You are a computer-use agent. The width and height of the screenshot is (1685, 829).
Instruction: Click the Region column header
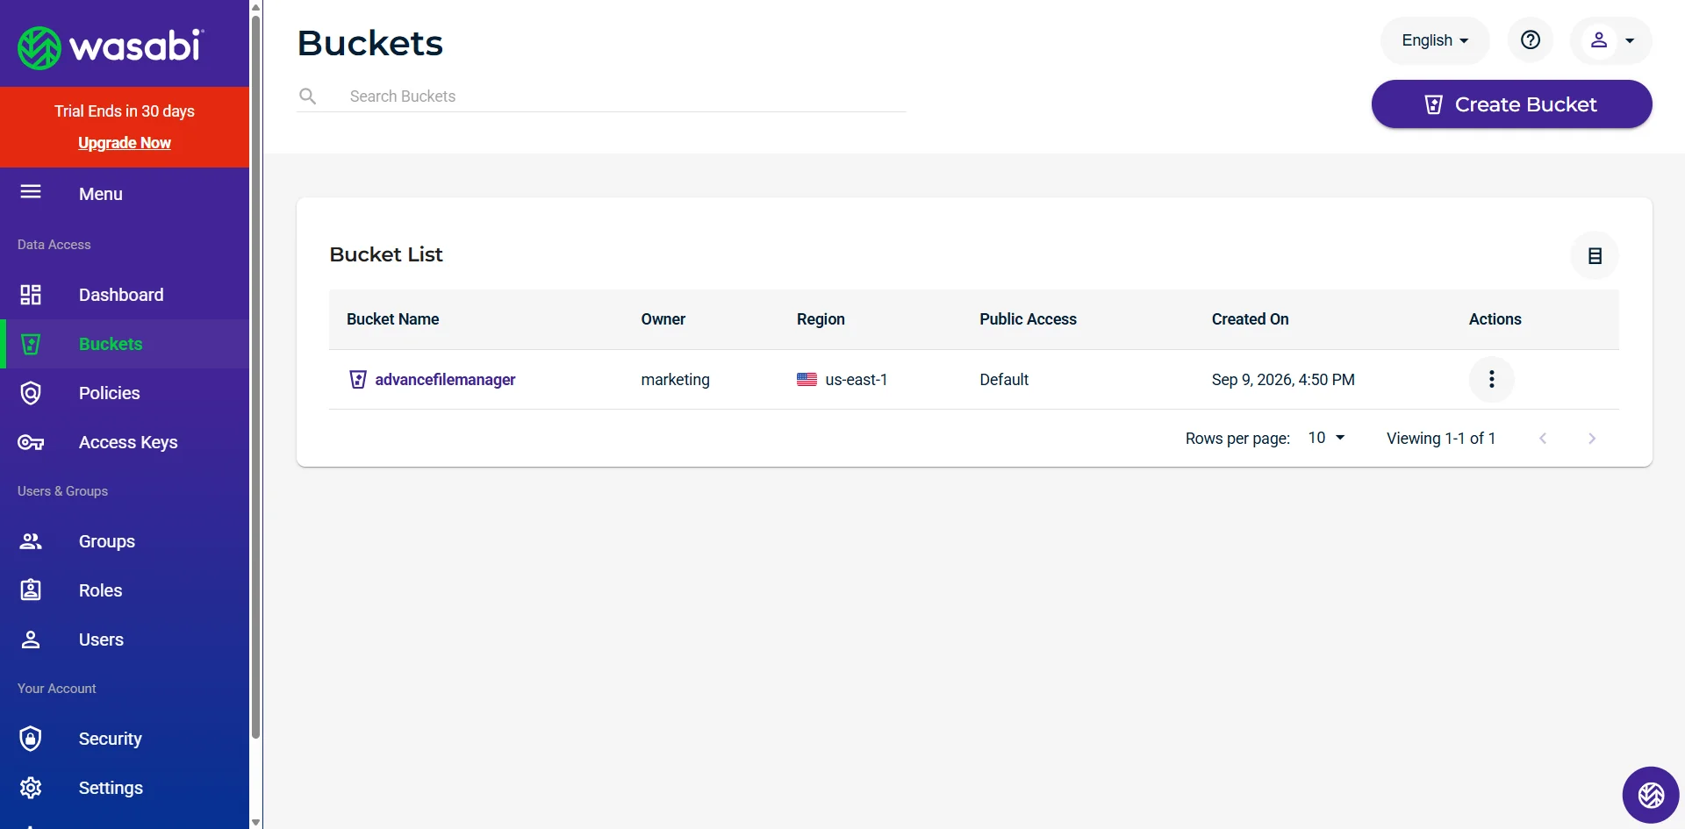(x=821, y=319)
